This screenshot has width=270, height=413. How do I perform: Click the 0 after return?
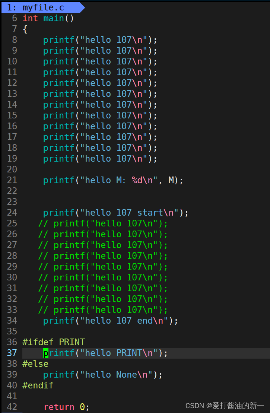tap(82, 407)
